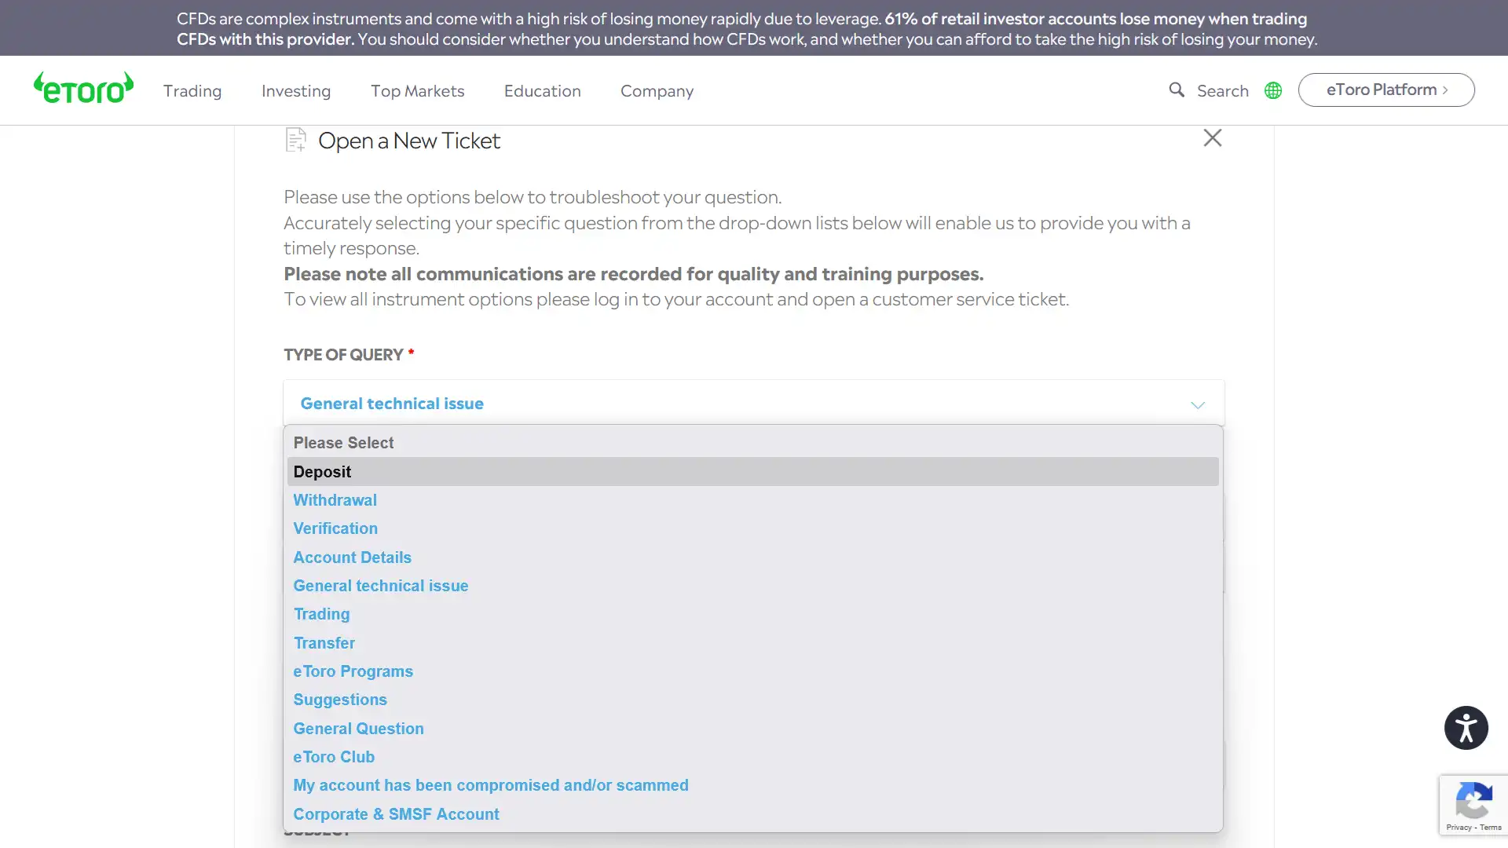This screenshot has width=1508, height=848.
Task: Choose General technical issue in list
Action: point(753,586)
